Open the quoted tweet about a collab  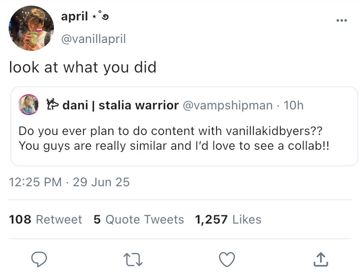point(174,138)
